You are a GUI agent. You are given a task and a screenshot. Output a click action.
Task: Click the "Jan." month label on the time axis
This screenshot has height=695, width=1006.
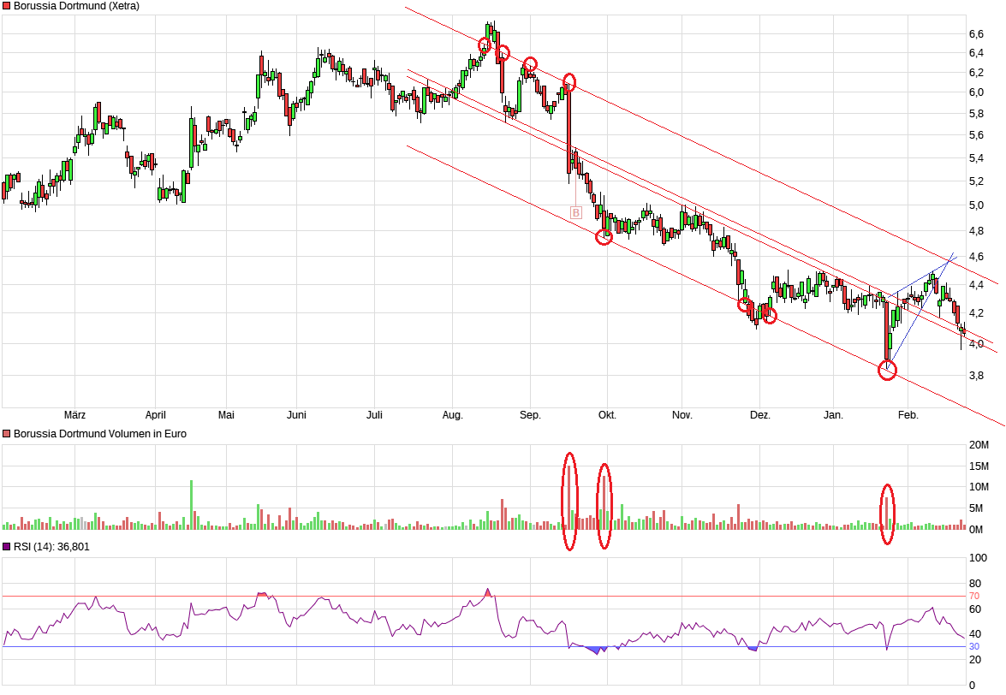point(833,415)
